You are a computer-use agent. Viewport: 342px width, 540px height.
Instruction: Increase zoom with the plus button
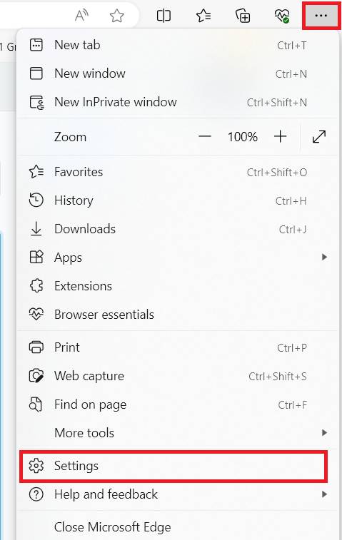(281, 137)
